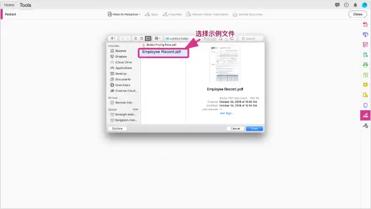
Task: Click Hide next to Shared section
Action: pos(135,110)
